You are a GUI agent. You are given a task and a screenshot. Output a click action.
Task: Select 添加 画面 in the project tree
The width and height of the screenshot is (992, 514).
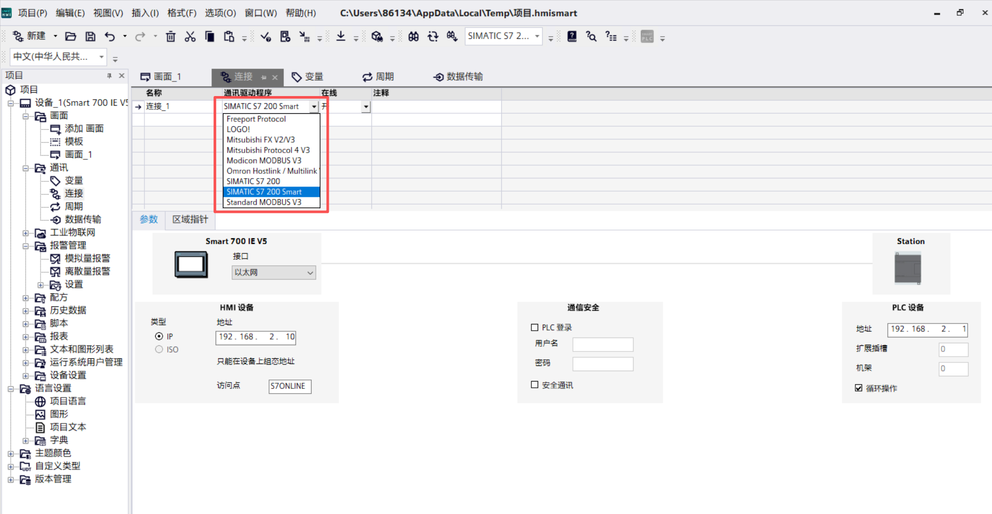point(84,129)
